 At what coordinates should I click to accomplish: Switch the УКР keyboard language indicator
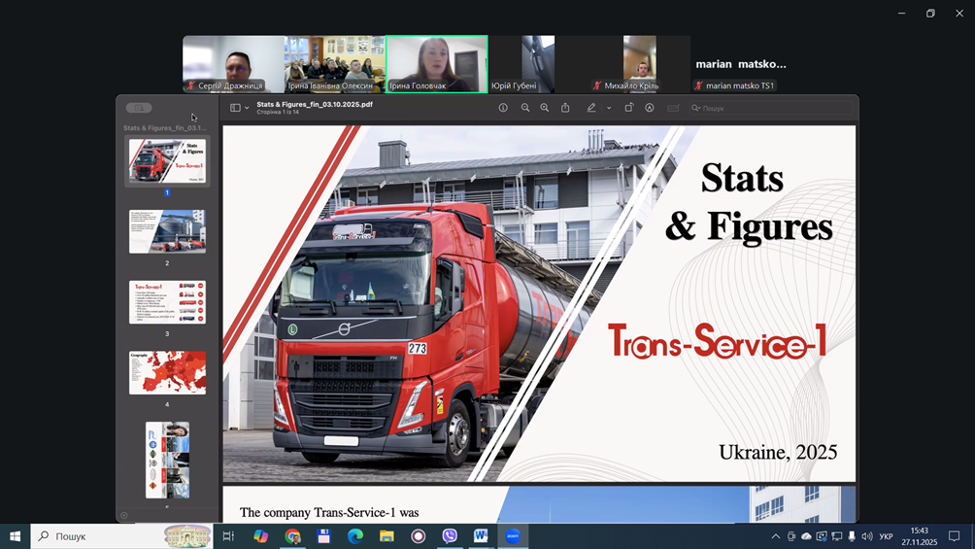click(x=886, y=536)
